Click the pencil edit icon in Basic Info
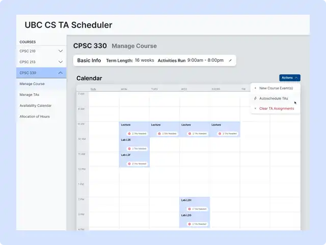Image resolution: width=326 pixels, height=245 pixels. (230, 60)
